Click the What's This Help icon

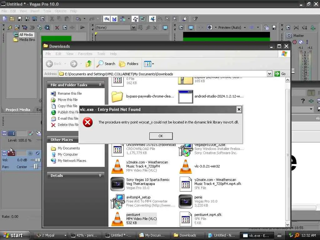[195, 19]
